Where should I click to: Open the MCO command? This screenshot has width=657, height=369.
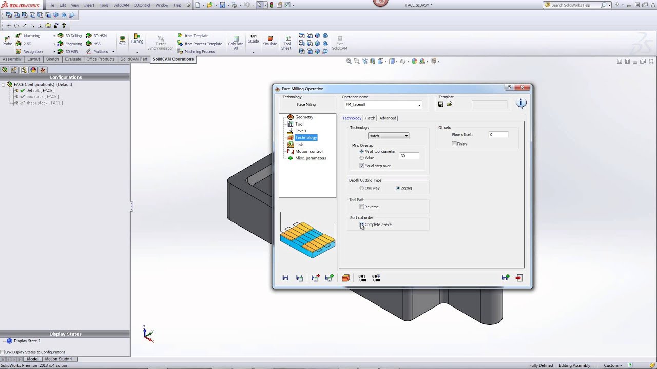click(122, 40)
